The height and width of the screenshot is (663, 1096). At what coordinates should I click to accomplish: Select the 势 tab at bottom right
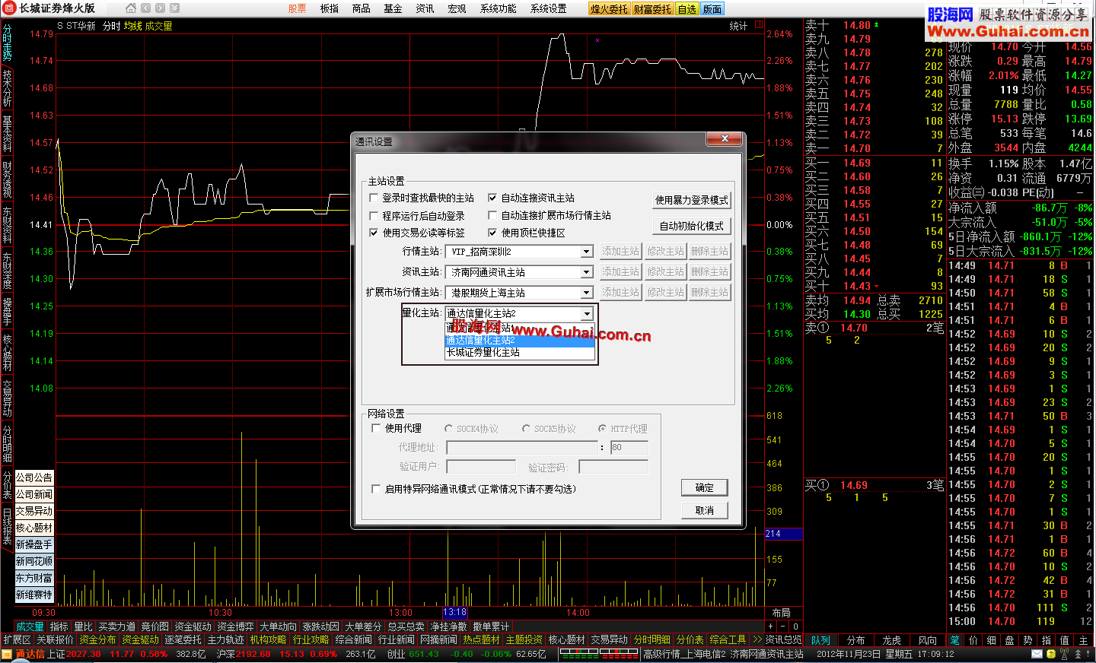point(1027,640)
